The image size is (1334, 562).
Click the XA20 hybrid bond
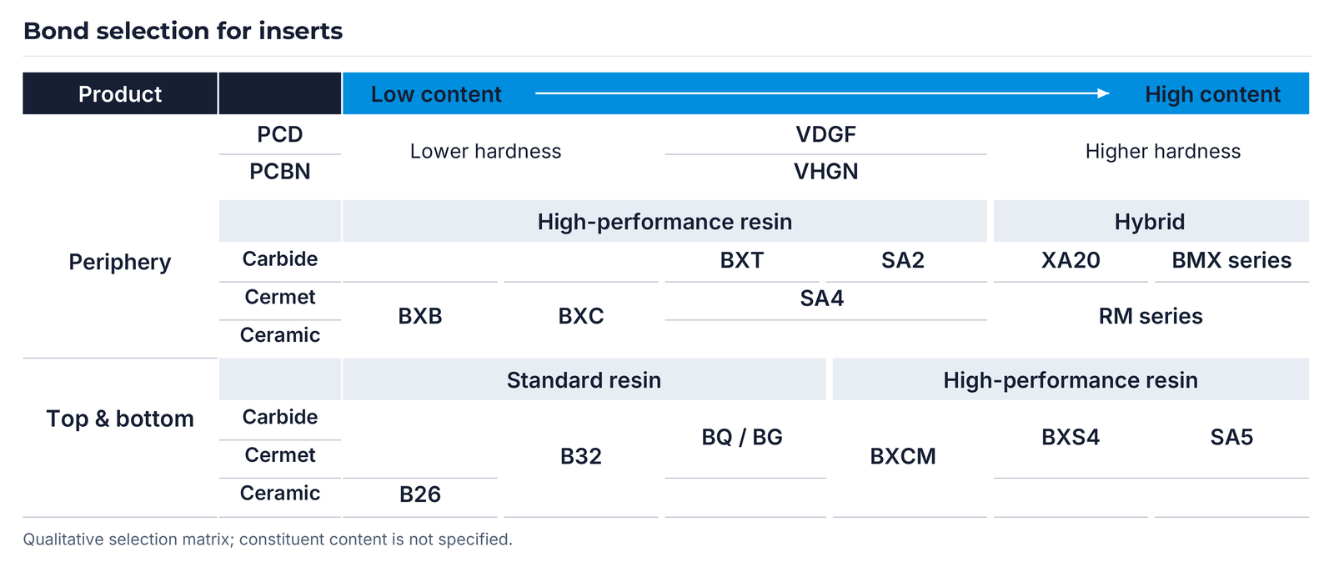pos(1071,260)
